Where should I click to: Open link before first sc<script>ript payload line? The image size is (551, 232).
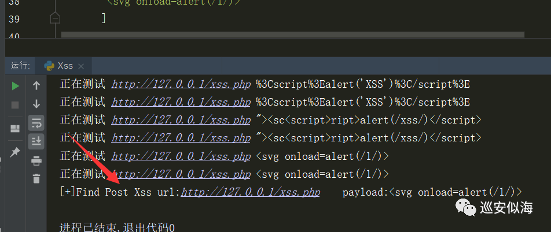[x=181, y=120]
